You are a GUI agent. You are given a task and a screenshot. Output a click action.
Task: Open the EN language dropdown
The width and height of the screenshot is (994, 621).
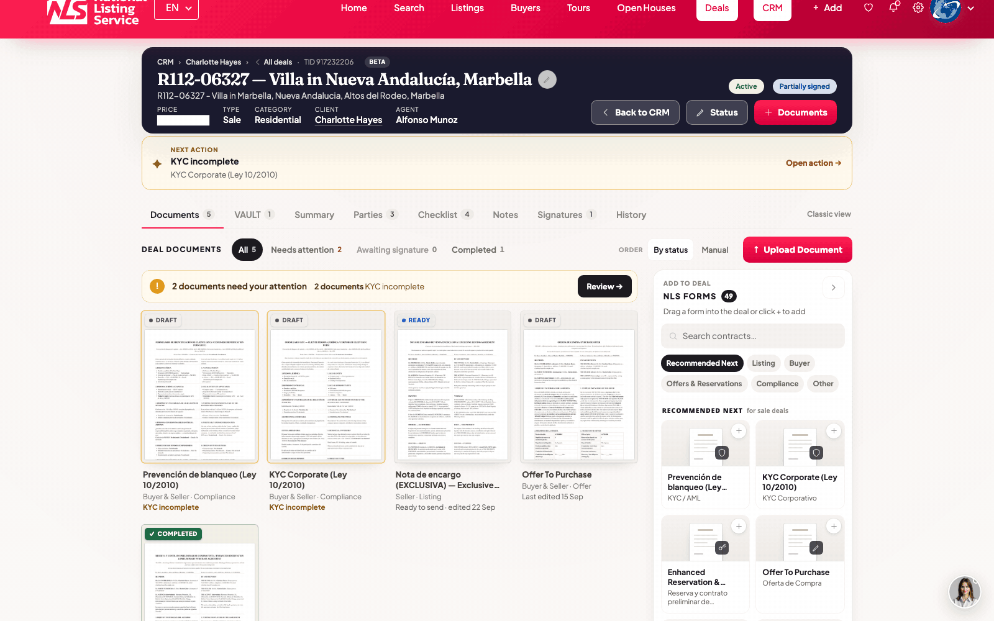point(178,9)
